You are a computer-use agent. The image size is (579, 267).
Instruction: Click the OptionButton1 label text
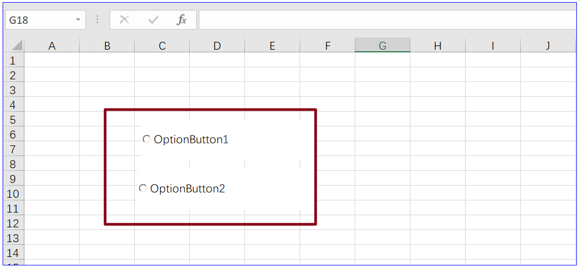click(x=191, y=140)
